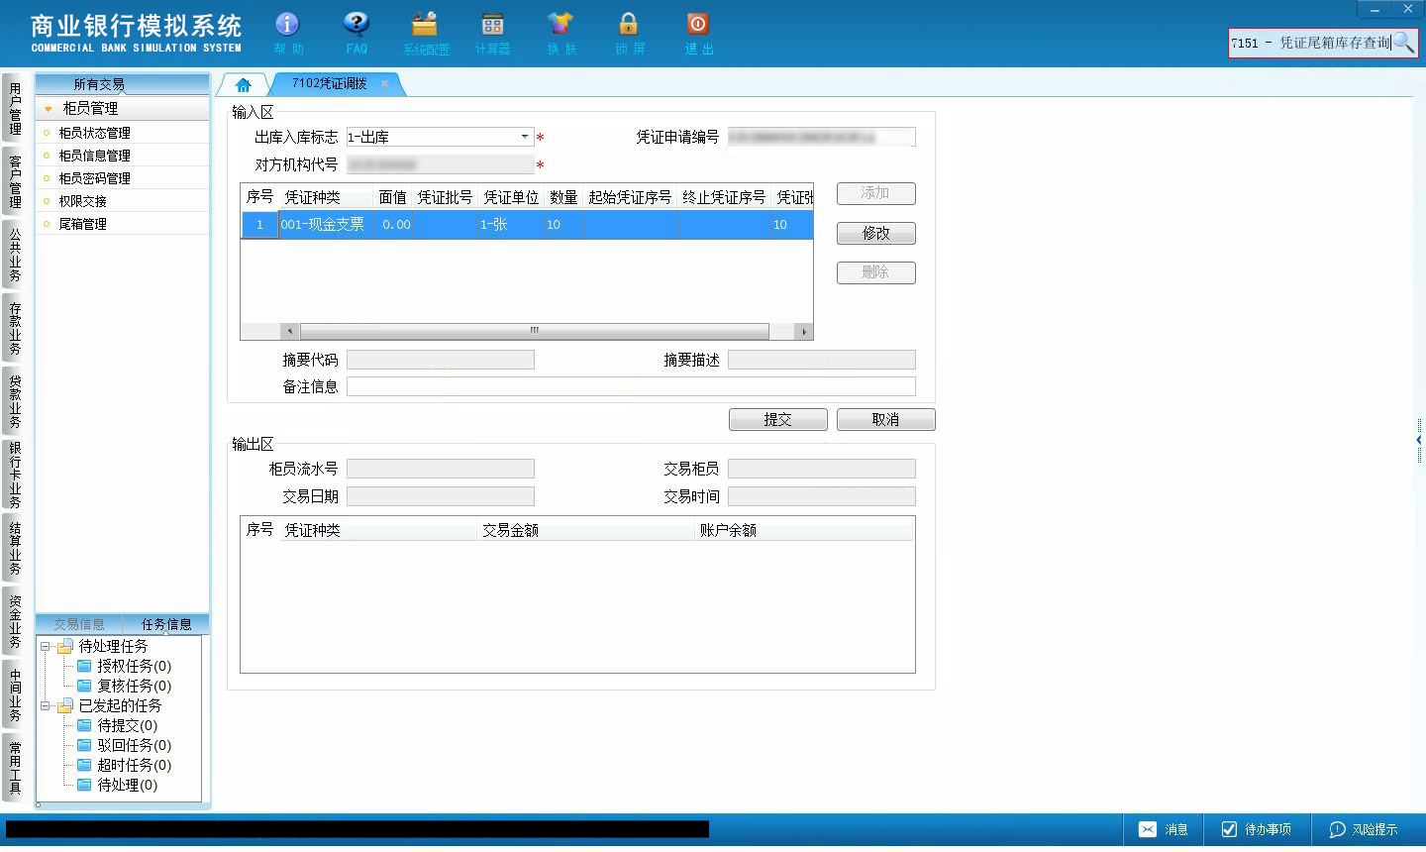Viewport: 1426px width, 852px height.
Task: Click the voucher table scroll-right arrow
Action: pyautogui.click(x=804, y=331)
